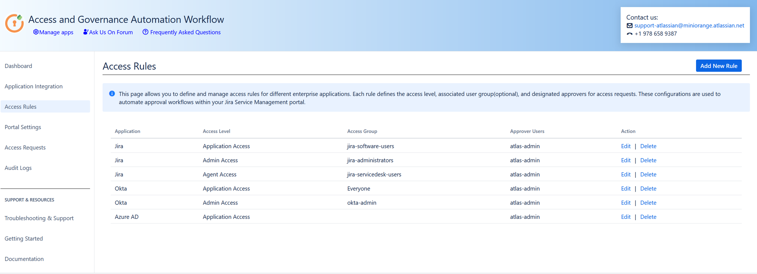Click the jira-servicedesk-users group cell
The width and height of the screenshot is (757, 274).
click(374, 174)
